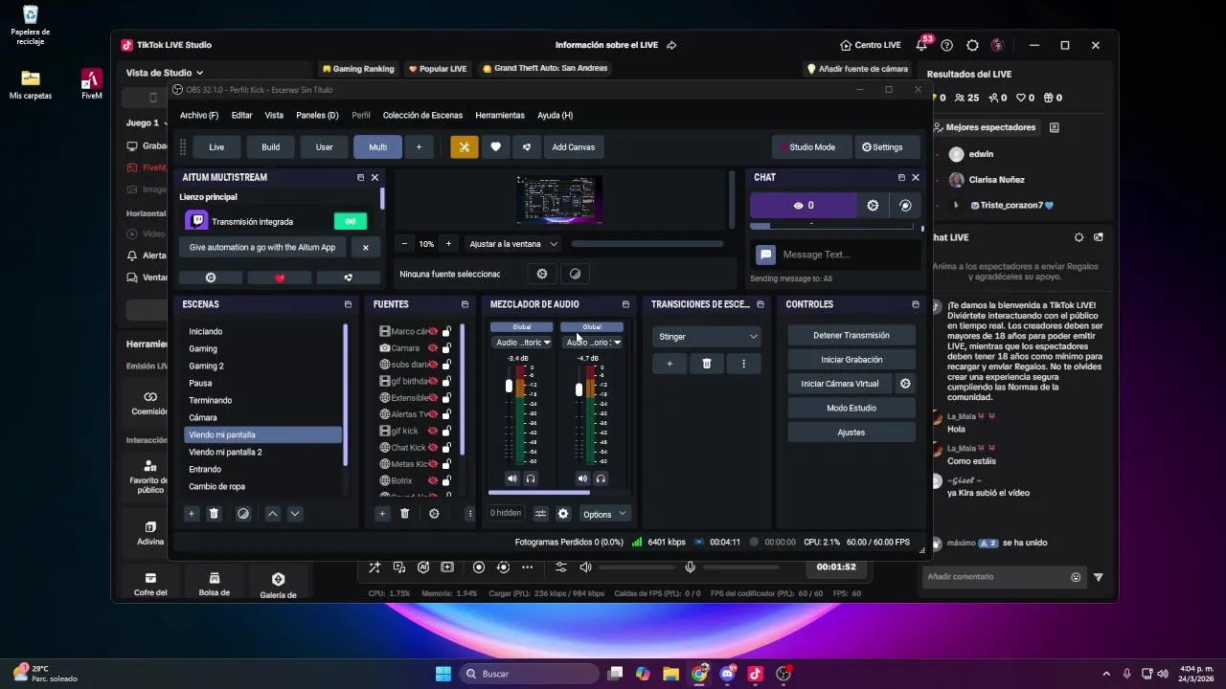Image resolution: width=1226 pixels, height=689 pixels.
Task: Open the Stinger transition dropdown
Action: (707, 337)
